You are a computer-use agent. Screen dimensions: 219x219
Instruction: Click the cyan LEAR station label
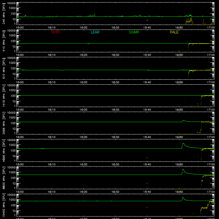click(95, 32)
